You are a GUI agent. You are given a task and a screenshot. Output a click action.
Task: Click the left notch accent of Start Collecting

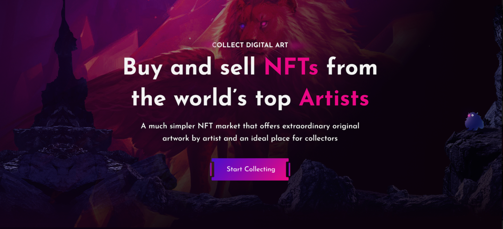(x=212, y=169)
